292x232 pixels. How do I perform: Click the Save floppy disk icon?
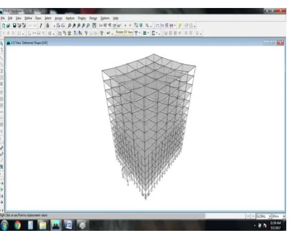click(14, 25)
